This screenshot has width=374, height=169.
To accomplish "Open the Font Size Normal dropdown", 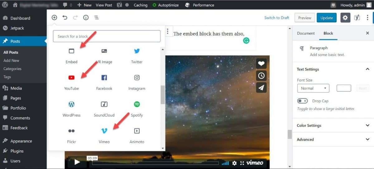I will (x=313, y=88).
